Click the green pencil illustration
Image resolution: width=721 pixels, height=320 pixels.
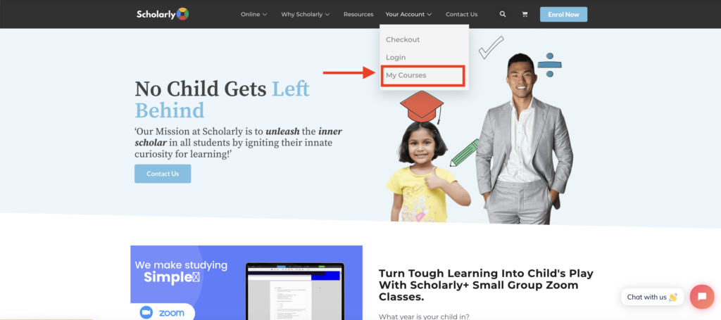point(464,153)
